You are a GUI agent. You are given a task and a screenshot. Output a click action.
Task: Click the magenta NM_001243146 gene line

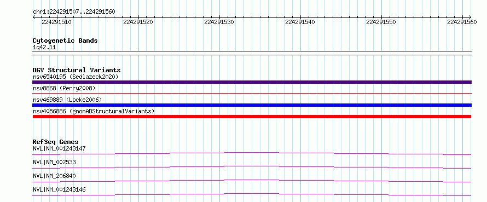point(252,194)
